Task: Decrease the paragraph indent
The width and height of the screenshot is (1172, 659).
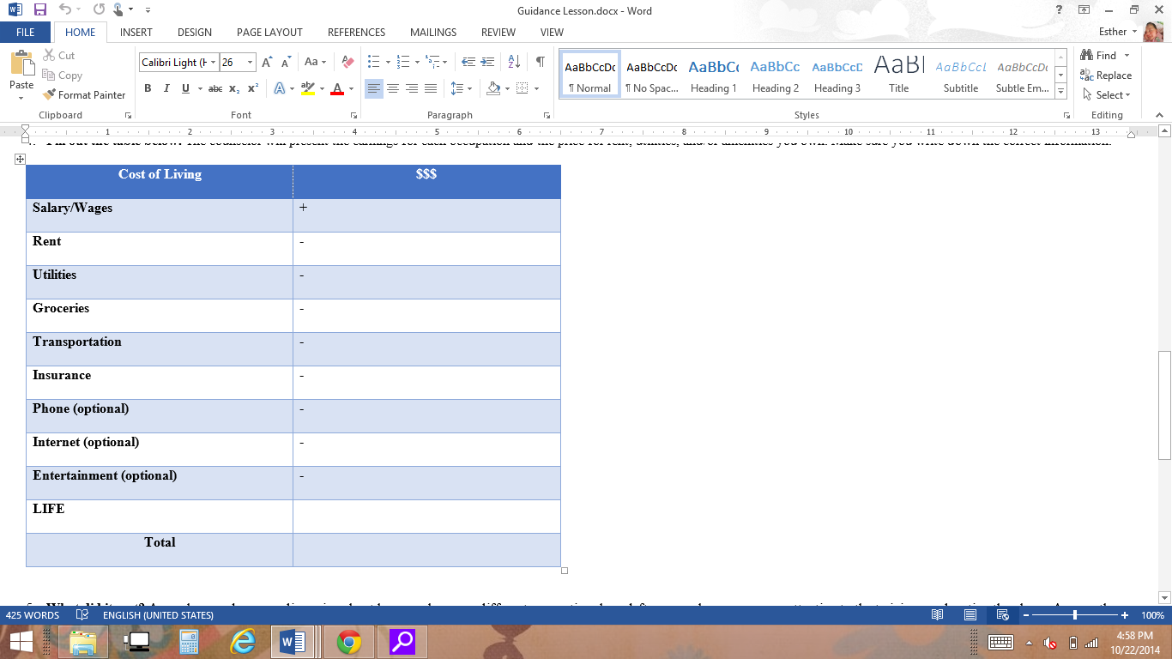Action: [x=468, y=63]
